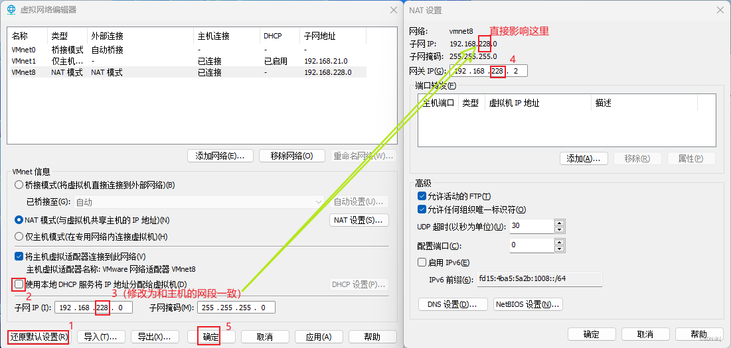The width and height of the screenshot is (731, 348).
Task: Select 仅主机模式 radio button
Action: click(19, 237)
